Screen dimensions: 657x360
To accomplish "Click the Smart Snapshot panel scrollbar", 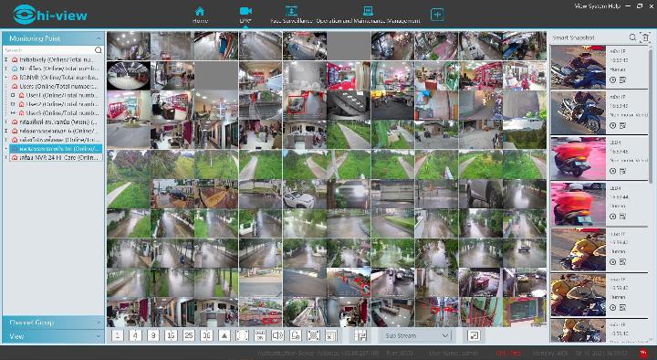I will click(x=651, y=118).
